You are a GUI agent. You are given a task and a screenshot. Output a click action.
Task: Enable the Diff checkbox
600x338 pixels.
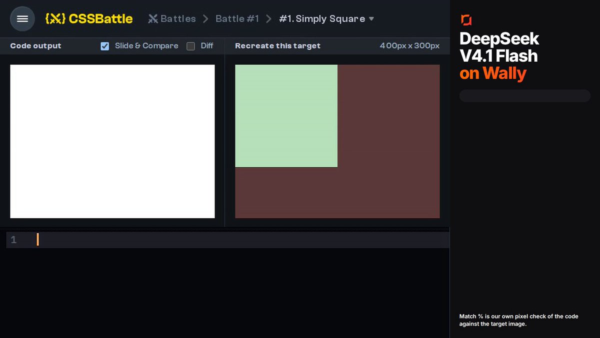[x=190, y=46]
